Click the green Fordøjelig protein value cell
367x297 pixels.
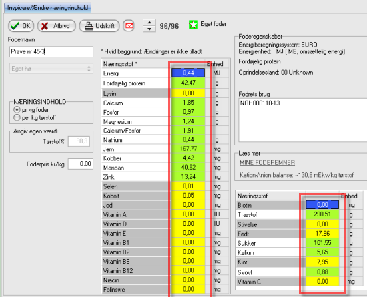(x=188, y=83)
